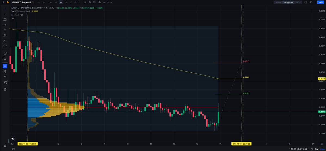Click the TradingView logo
The height and width of the screenshot is (151, 326).
tap(13, 139)
